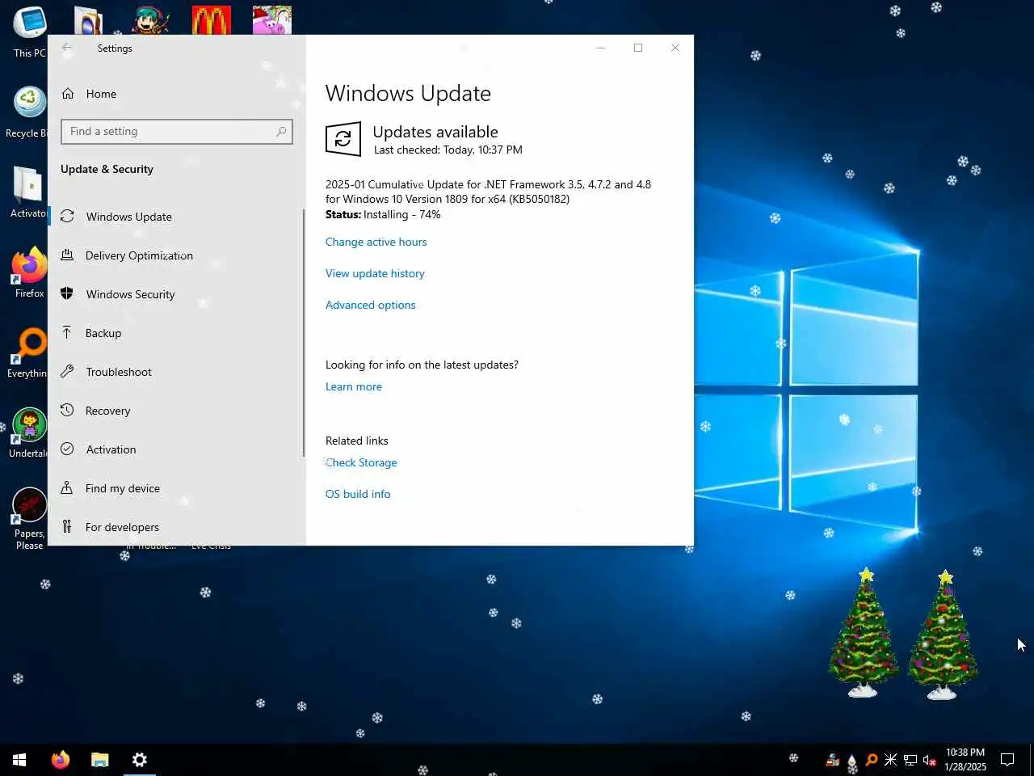Open Advanced options link
This screenshot has width=1034, height=776.
370,305
